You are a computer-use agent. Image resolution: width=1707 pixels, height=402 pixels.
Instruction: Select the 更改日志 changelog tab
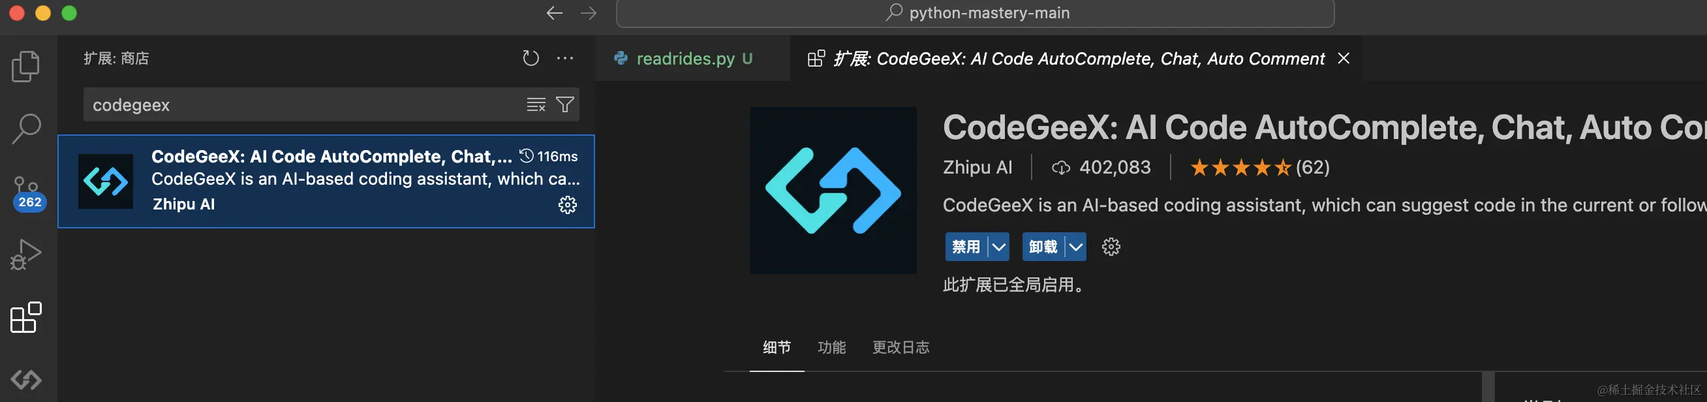900,347
